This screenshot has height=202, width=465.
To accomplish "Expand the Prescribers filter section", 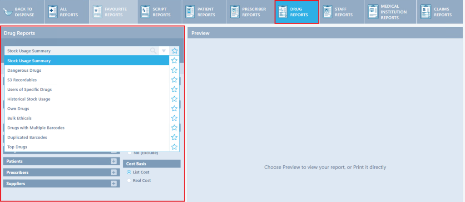I will pos(114,172).
